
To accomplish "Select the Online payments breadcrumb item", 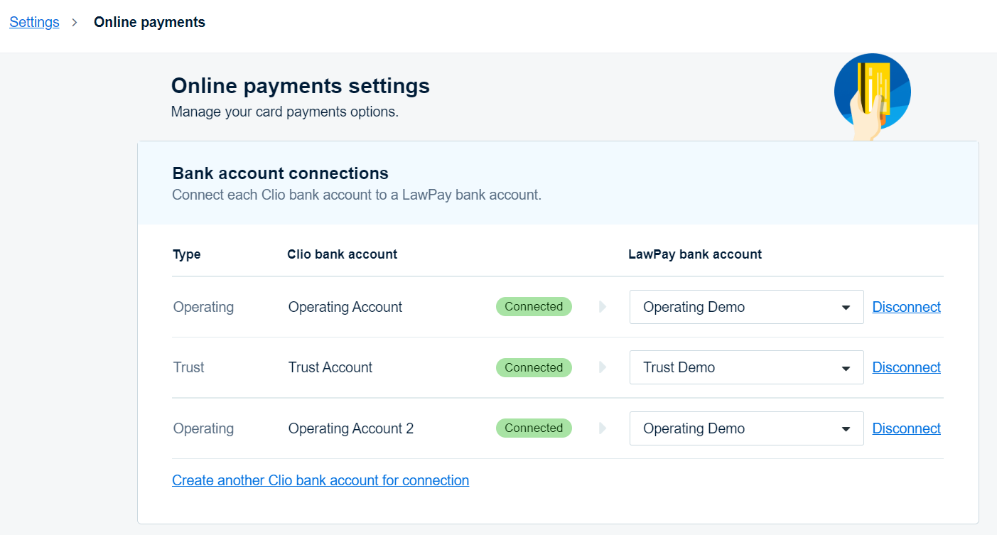I will pyautogui.click(x=149, y=22).
